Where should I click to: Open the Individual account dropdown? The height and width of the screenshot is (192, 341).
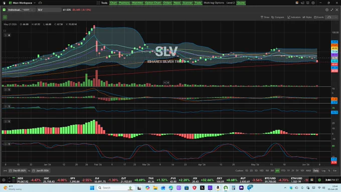[21, 10]
